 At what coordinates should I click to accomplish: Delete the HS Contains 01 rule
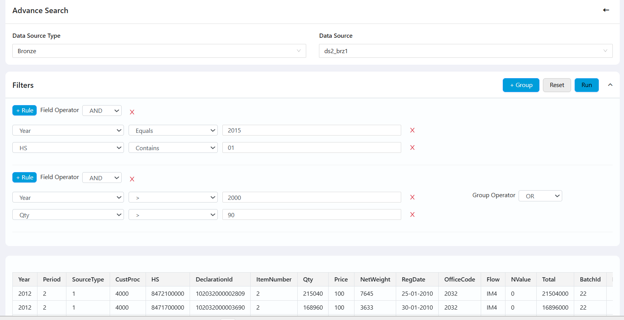[x=412, y=148]
